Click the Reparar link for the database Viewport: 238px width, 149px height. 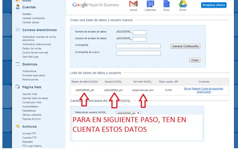[196, 89]
